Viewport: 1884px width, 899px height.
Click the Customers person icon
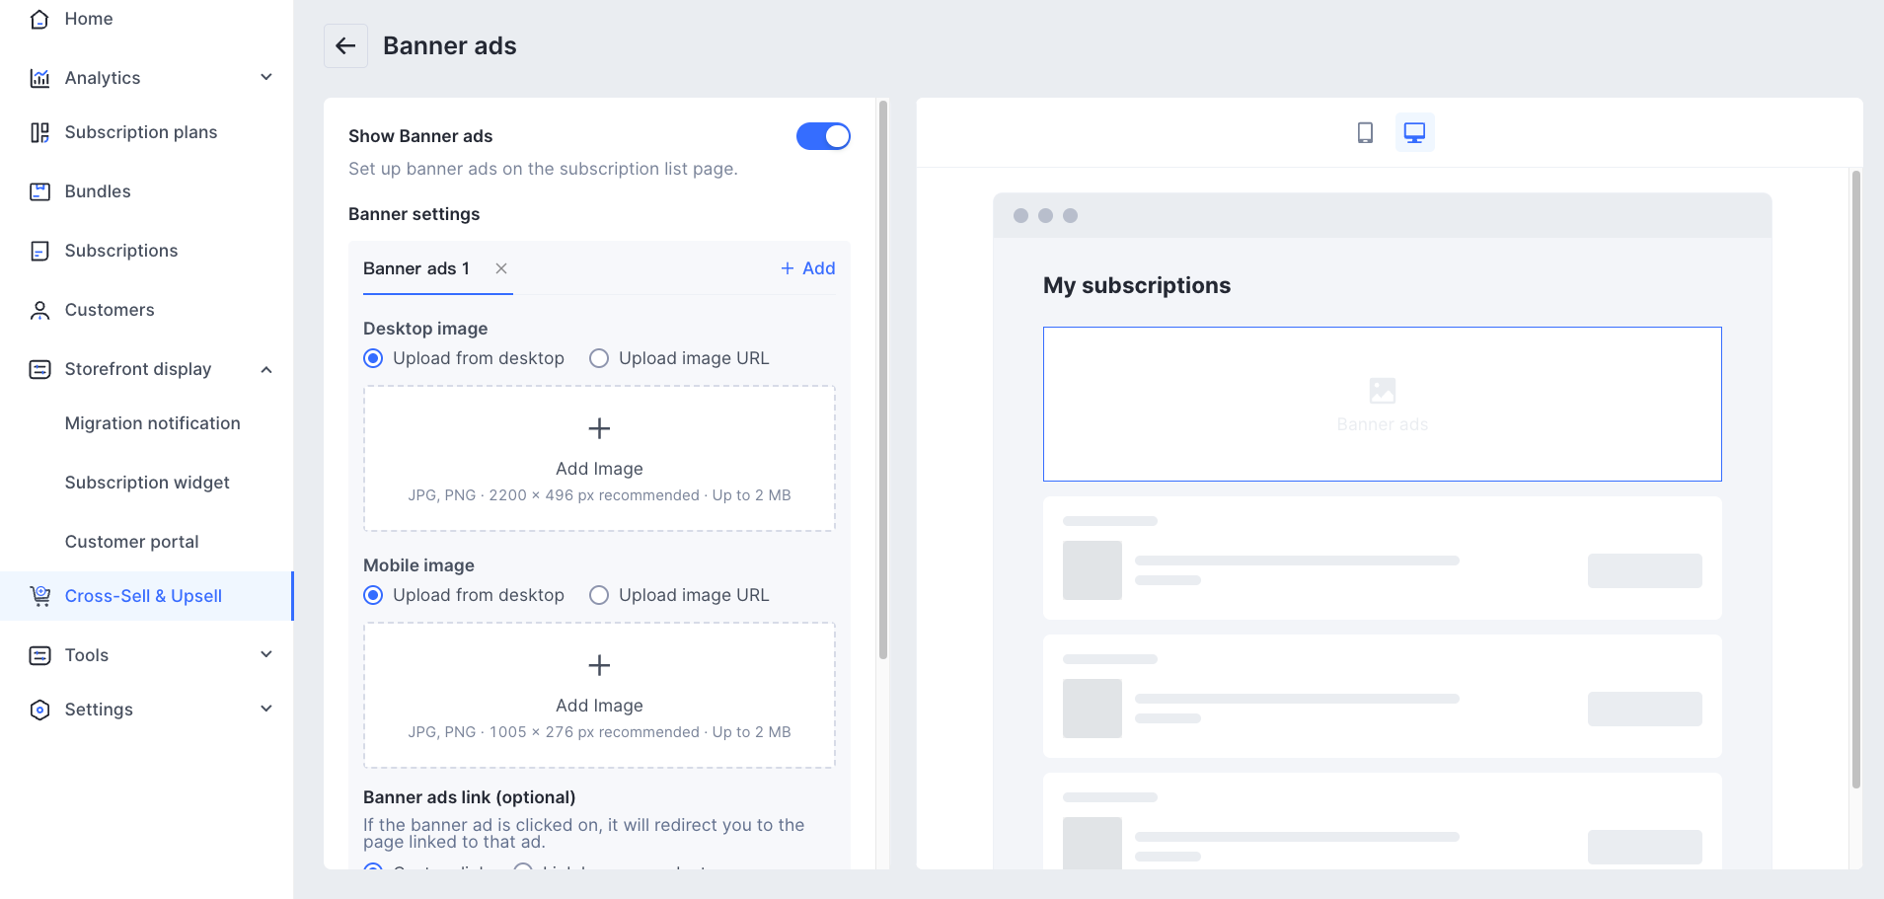click(x=39, y=310)
